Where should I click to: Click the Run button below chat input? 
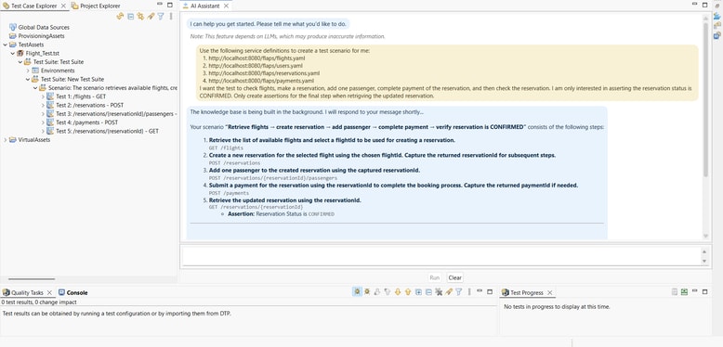[x=434, y=277]
